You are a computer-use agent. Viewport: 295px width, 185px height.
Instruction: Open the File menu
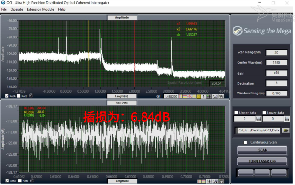(x=4, y=9)
